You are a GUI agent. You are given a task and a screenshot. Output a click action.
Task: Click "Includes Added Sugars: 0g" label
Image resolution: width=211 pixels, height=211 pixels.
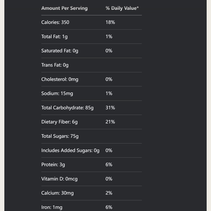tap(70, 150)
